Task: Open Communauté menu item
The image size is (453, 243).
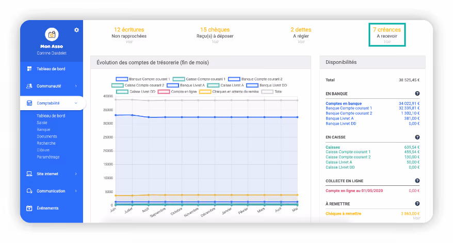Action: point(49,86)
